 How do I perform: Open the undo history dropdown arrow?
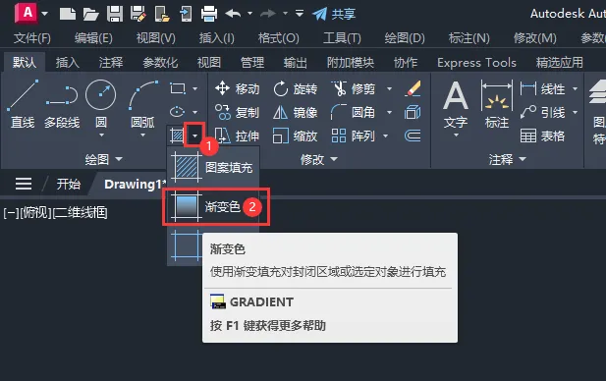[250, 14]
